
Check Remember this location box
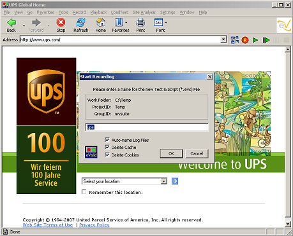pos(84,192)
